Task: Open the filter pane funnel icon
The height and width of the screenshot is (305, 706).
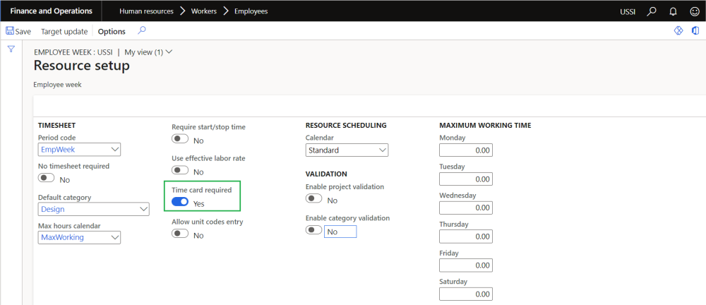Action: [11, 49]
